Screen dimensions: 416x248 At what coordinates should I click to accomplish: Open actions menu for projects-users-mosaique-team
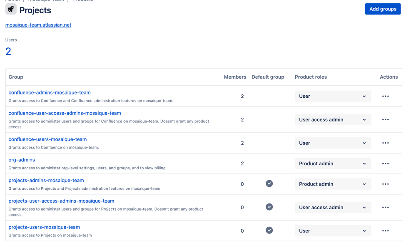click(385, 231)
